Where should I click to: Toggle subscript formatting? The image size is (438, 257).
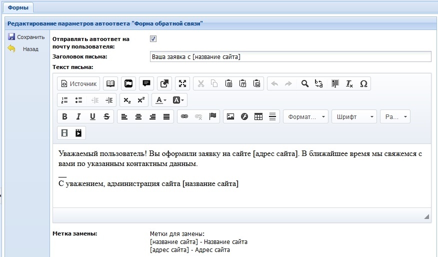(127, 100)
